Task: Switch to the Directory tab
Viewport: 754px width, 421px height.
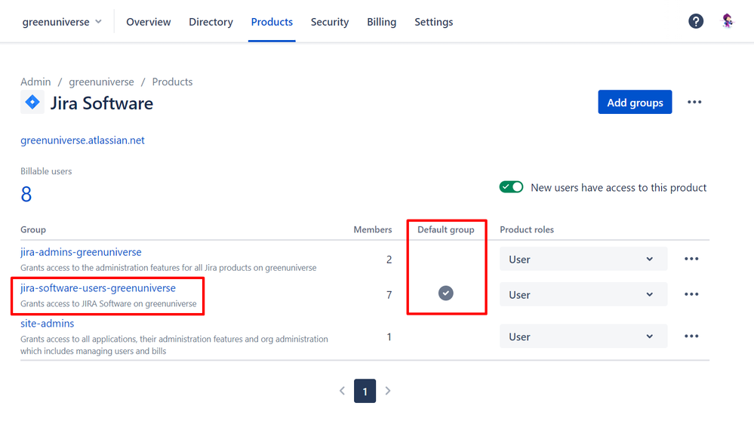Action: [x=211, y=22]
